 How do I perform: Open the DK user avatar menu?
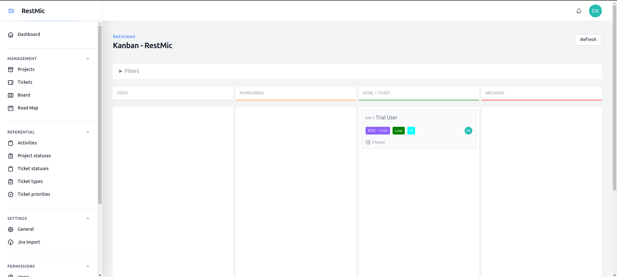[595, 11]
